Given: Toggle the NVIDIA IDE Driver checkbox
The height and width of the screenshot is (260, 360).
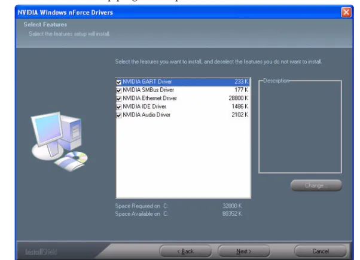Looking at the screenshot, I should [118, 107].
